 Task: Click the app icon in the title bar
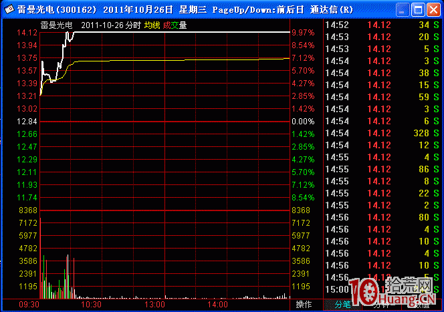click(9, 9)
